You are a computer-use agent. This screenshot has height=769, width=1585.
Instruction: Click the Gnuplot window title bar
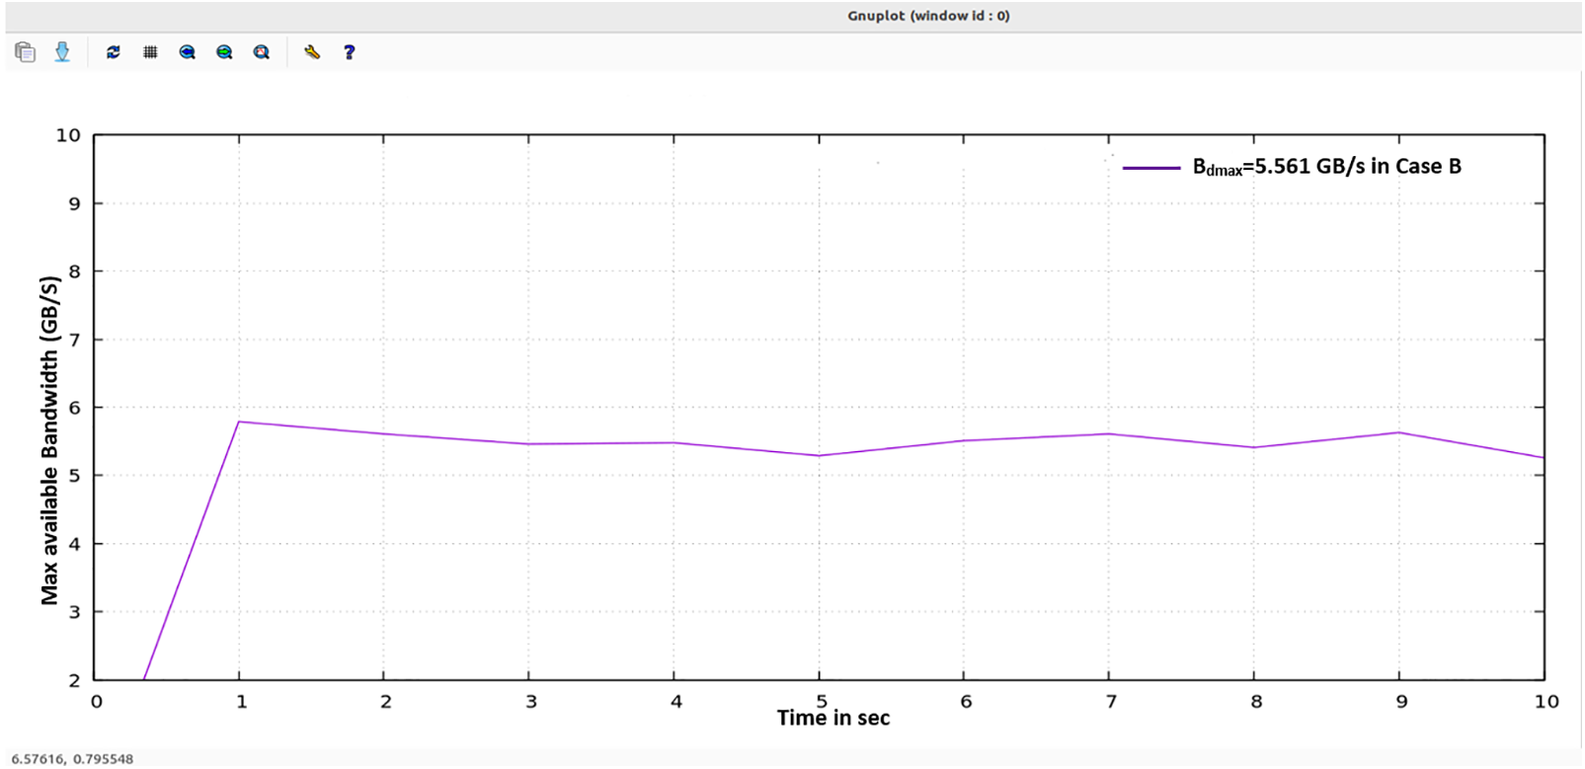click(928, 16)
